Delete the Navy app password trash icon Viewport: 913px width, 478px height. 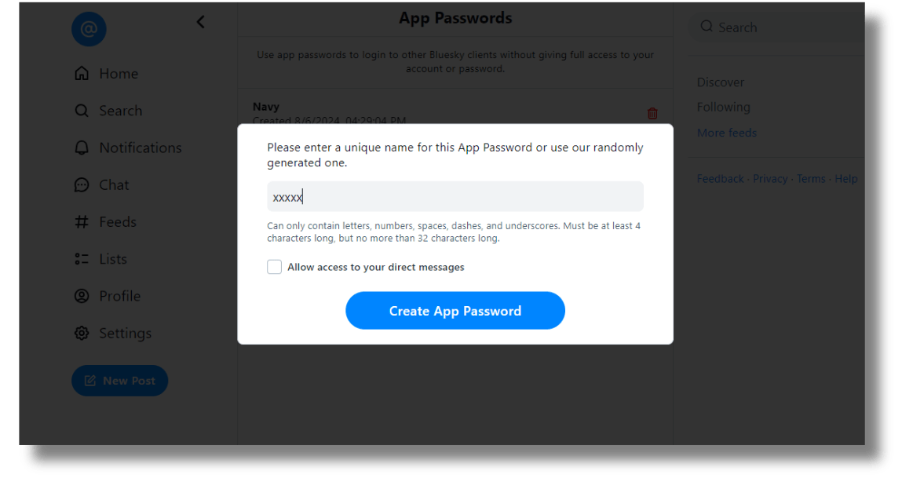point(652,114)
